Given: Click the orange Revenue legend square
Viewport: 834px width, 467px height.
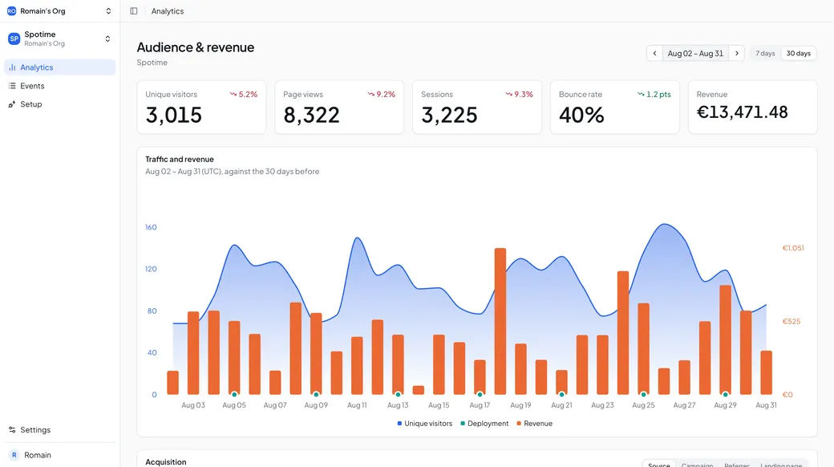Looking at the screenshot, I should coord(519,424).
